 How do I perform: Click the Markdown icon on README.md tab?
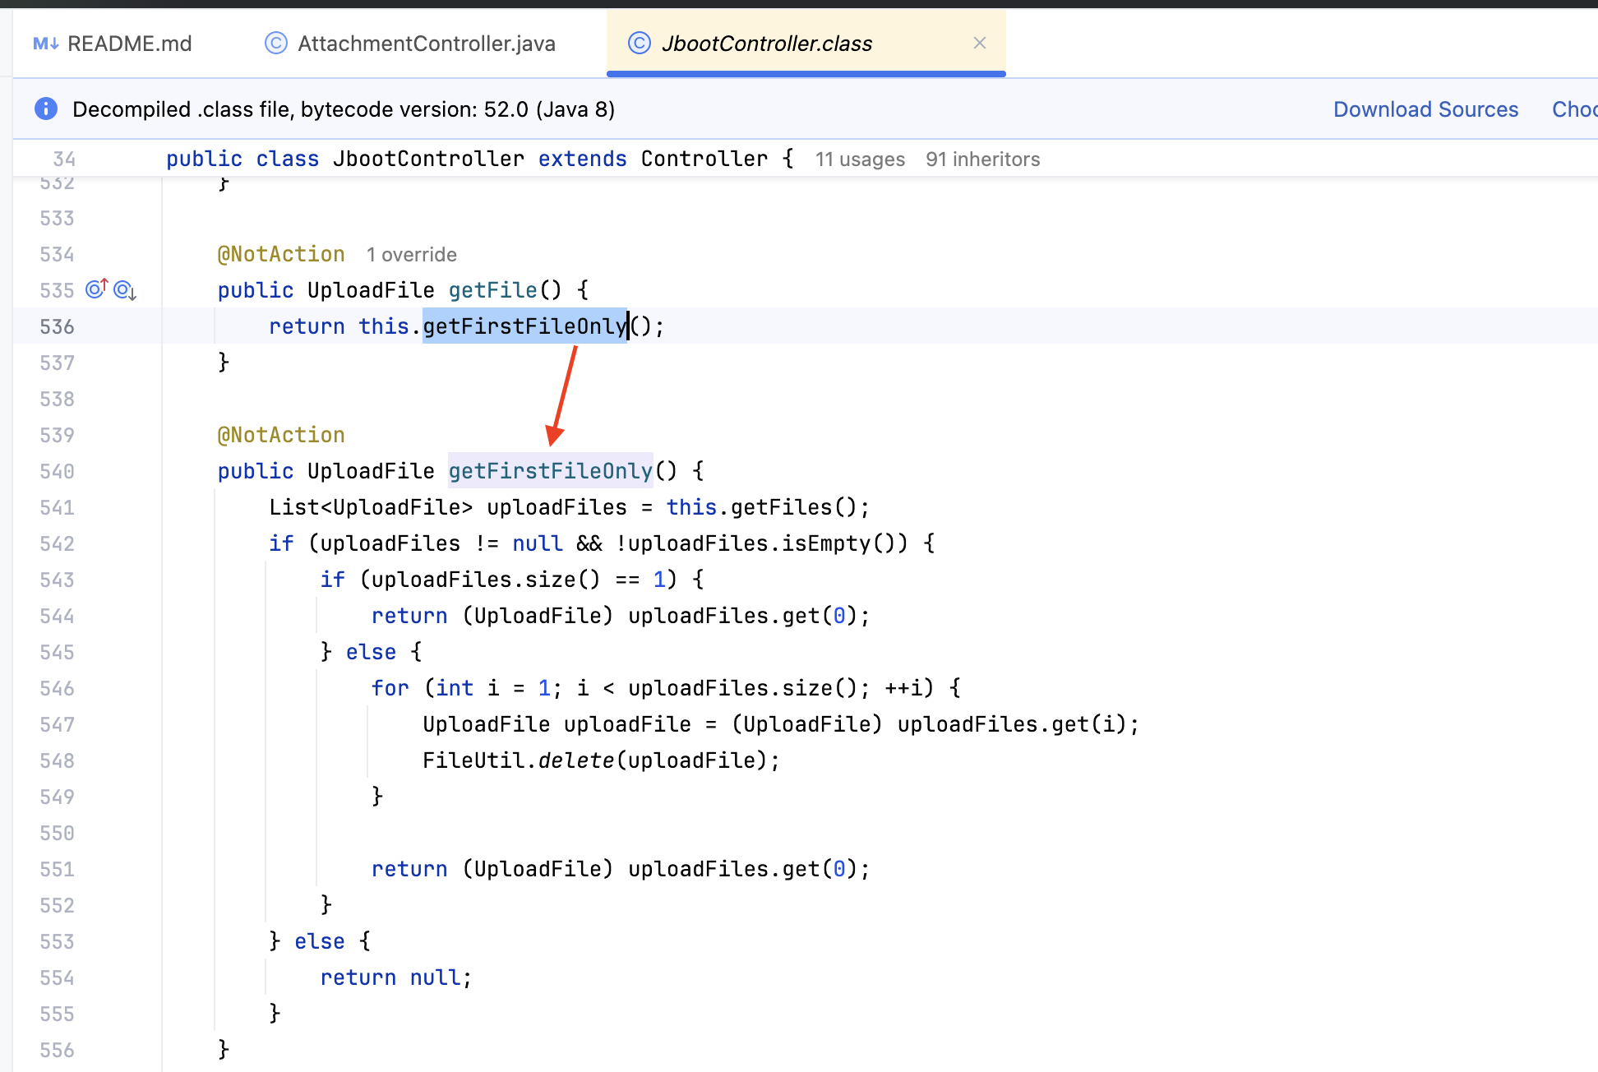pos(45,44)
